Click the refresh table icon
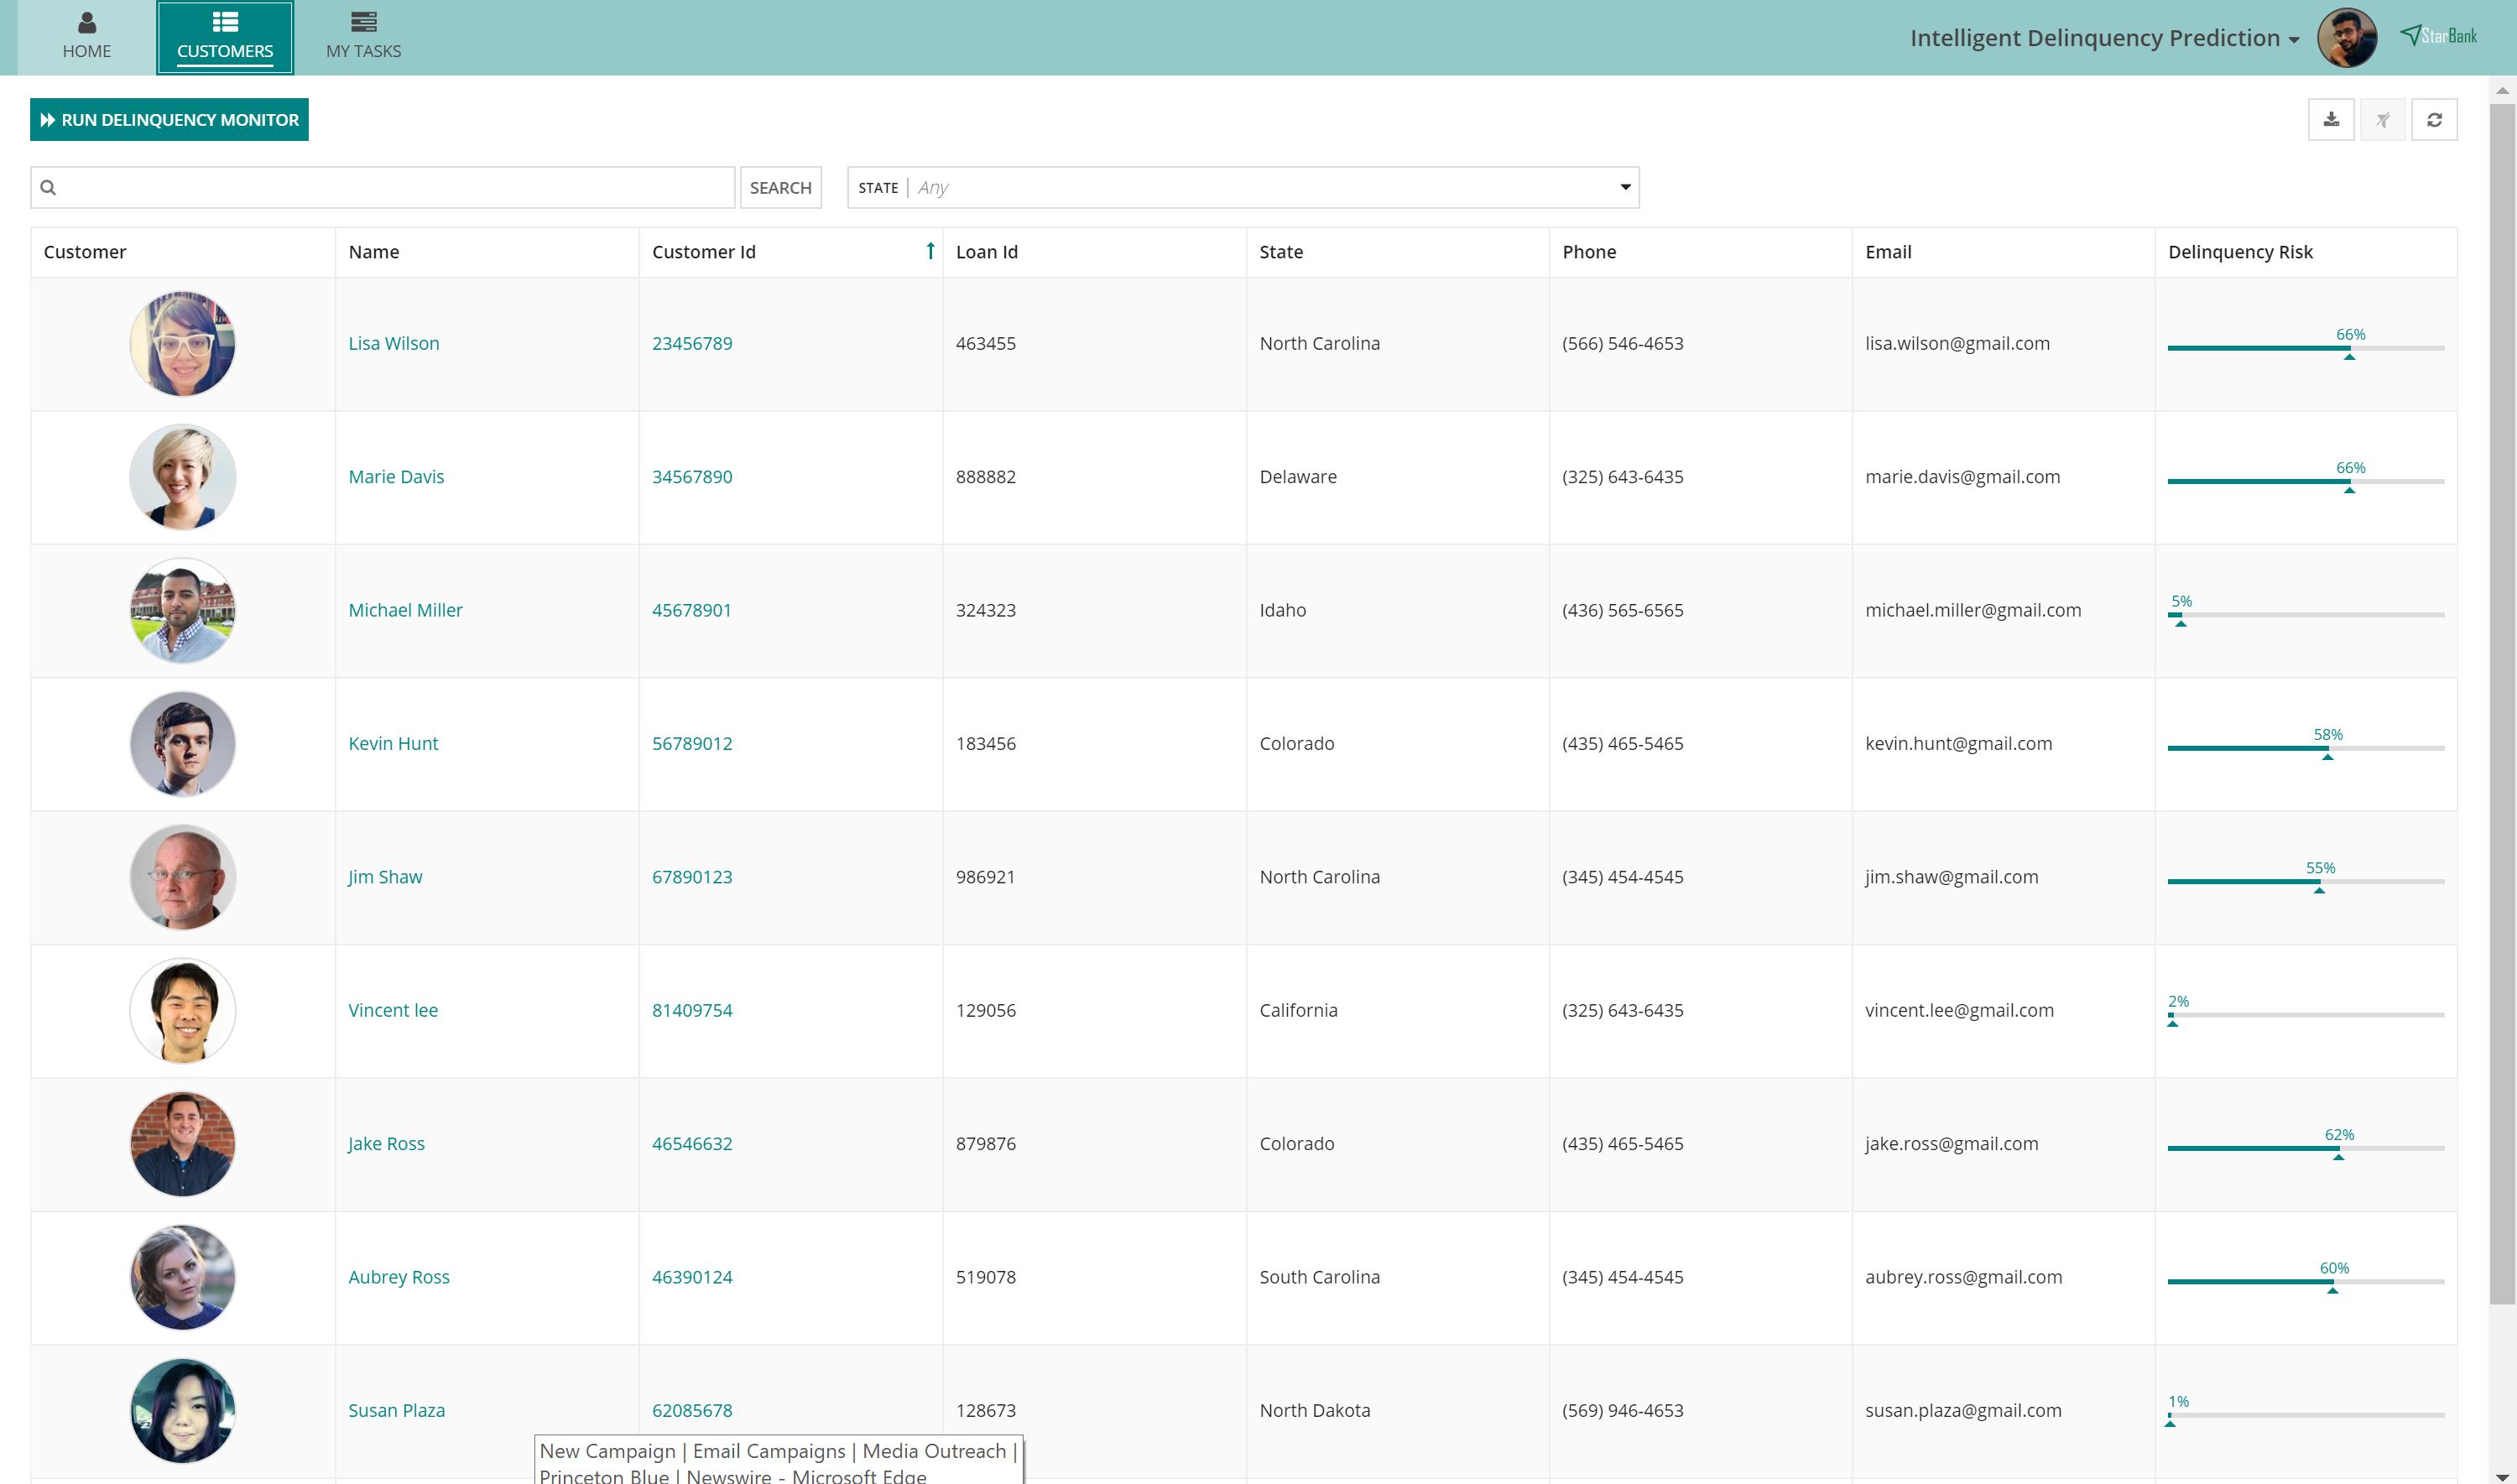This screenshot has width=2517, height=1484. 2434,120
